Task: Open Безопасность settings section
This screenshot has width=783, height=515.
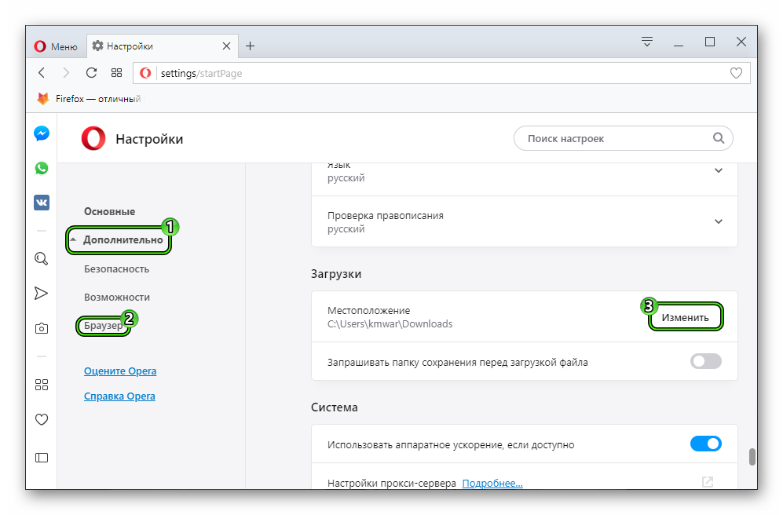Action: click(x=116, y=269)
